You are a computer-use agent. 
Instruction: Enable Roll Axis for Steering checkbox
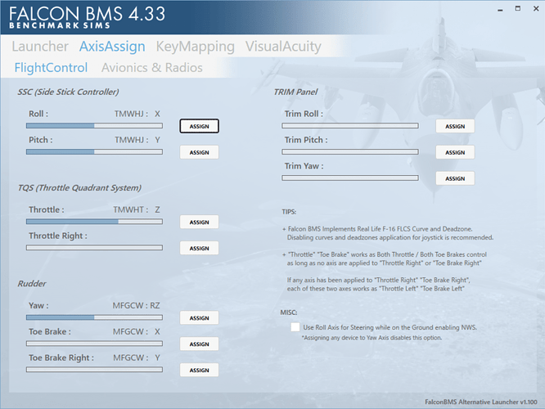click(295, 327)
